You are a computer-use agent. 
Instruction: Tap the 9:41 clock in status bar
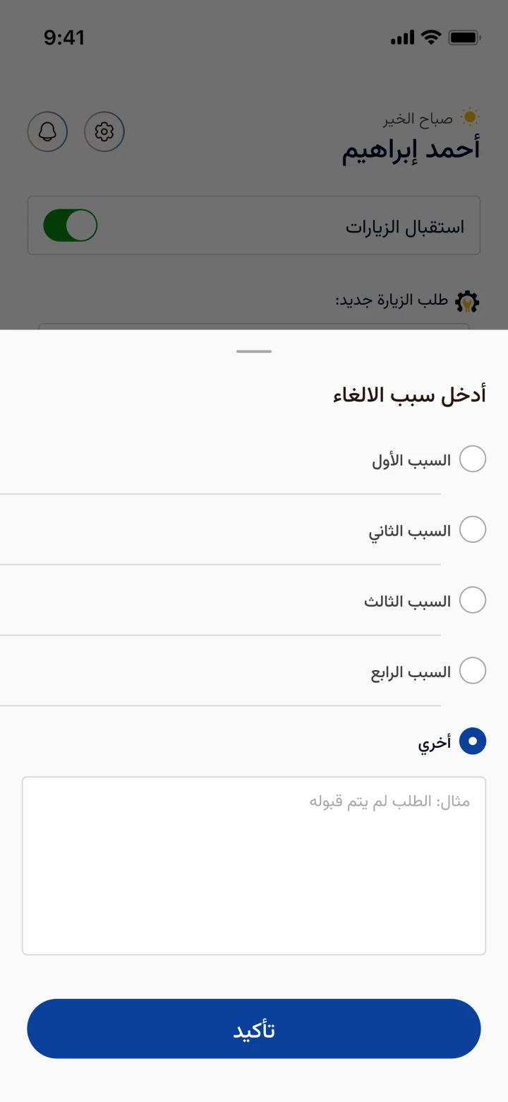point(64,37)
